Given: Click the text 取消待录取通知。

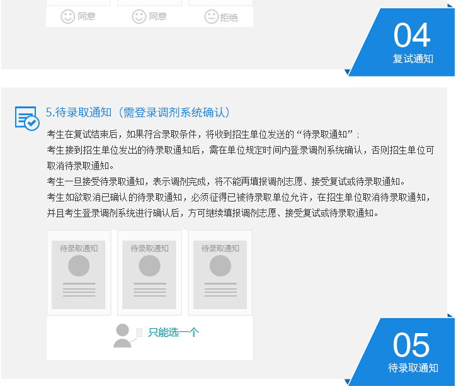Looking at the screenshot, I should click(x=81, y=166).
